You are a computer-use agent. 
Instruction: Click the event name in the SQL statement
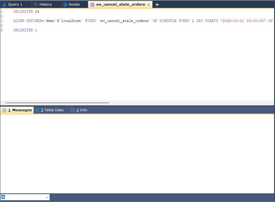pyautogui.click(x=124, y=21)
